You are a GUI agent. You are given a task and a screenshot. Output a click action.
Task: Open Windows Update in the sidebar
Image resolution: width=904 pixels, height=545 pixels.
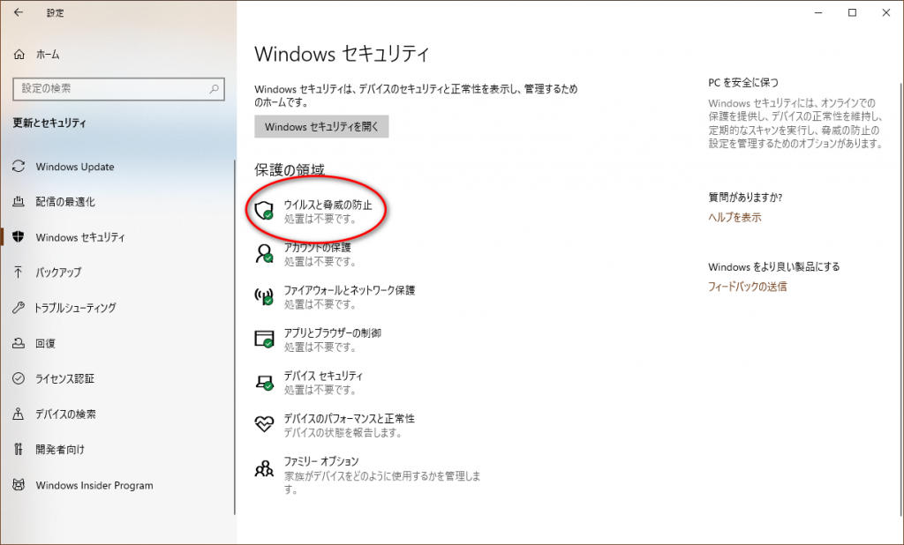pyautogui.click(x=74, y=167)
